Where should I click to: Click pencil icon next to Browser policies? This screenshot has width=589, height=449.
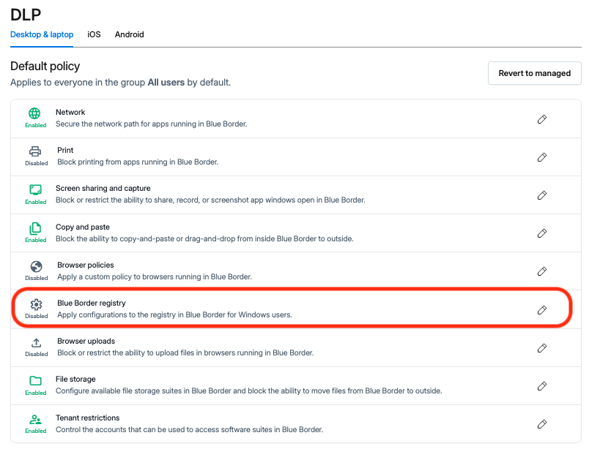coord(541,271)
